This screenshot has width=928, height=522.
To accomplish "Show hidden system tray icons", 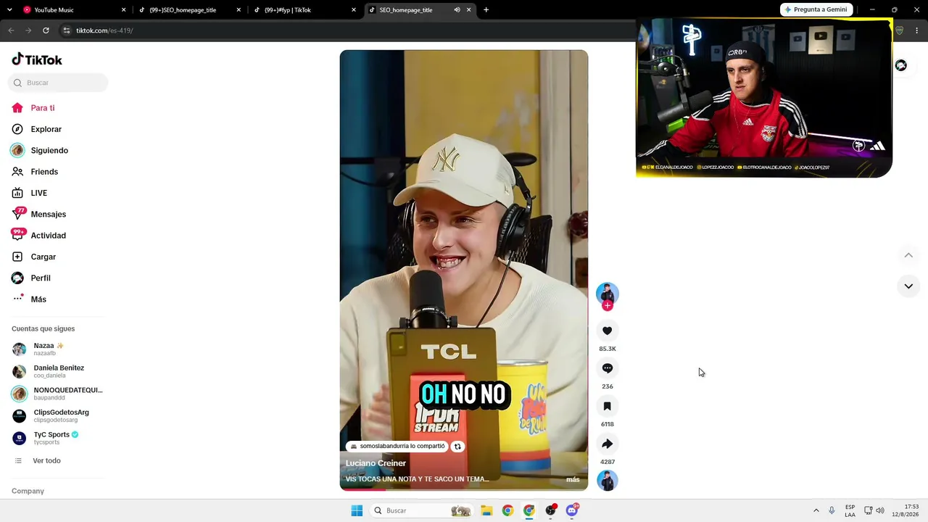I will [816, 510].
